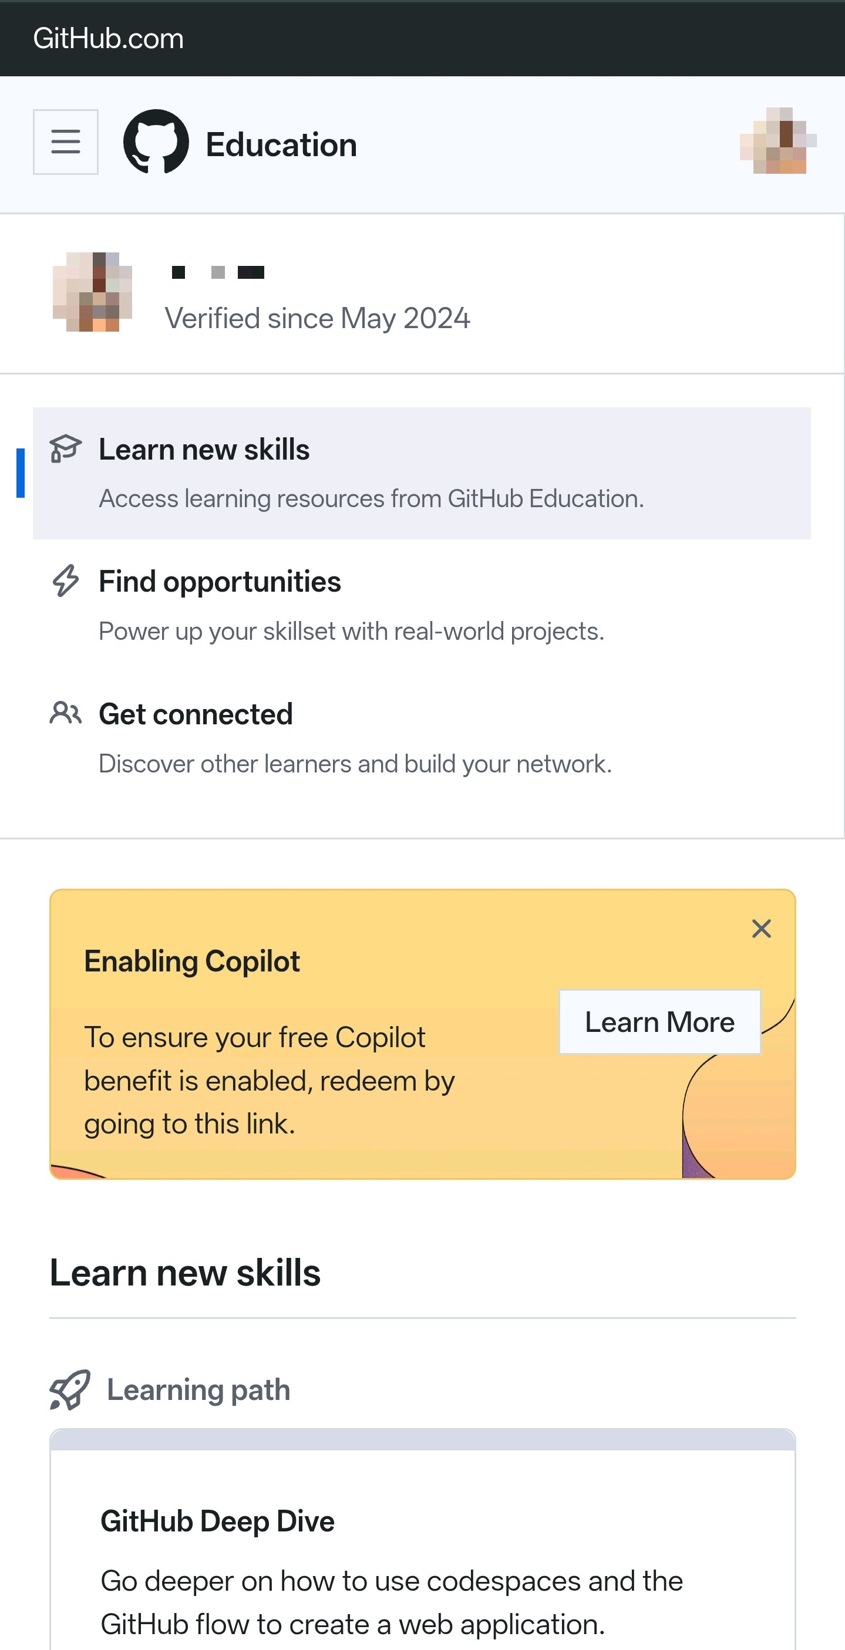845x1650 pixels.
Task: Click the graduation cap icon
Action: (65, 448)
